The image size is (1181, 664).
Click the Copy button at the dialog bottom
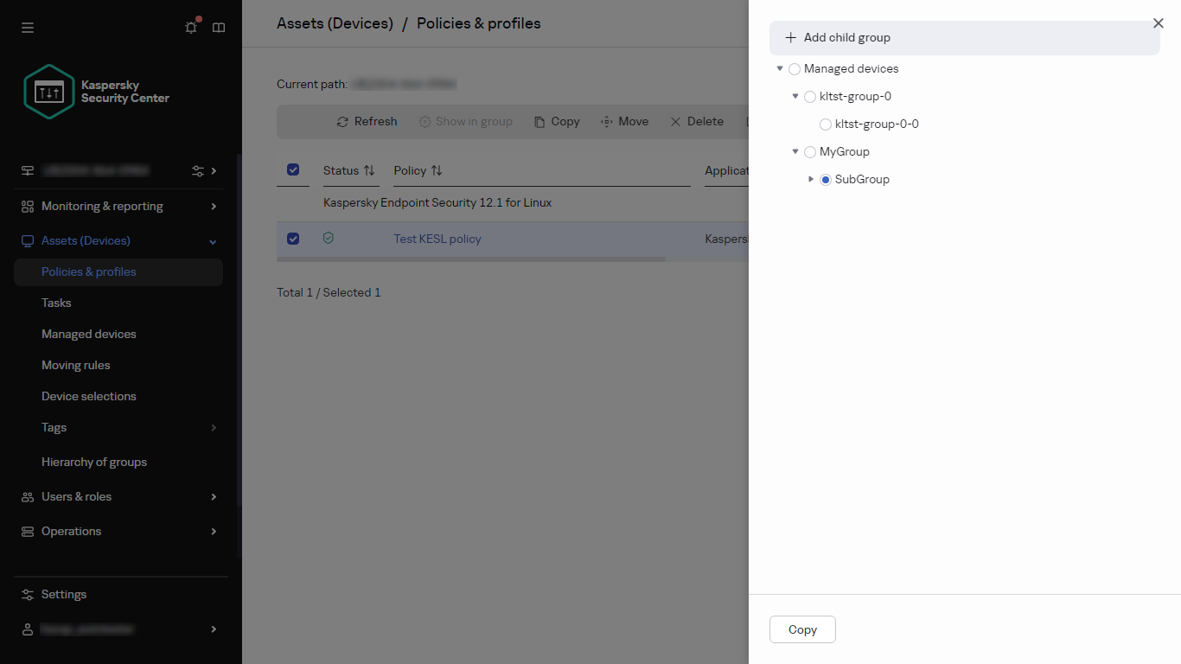coord(801,629)
